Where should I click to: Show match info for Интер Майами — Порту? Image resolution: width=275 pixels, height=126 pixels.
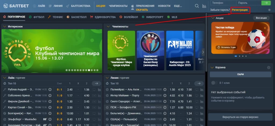[165, 95]
